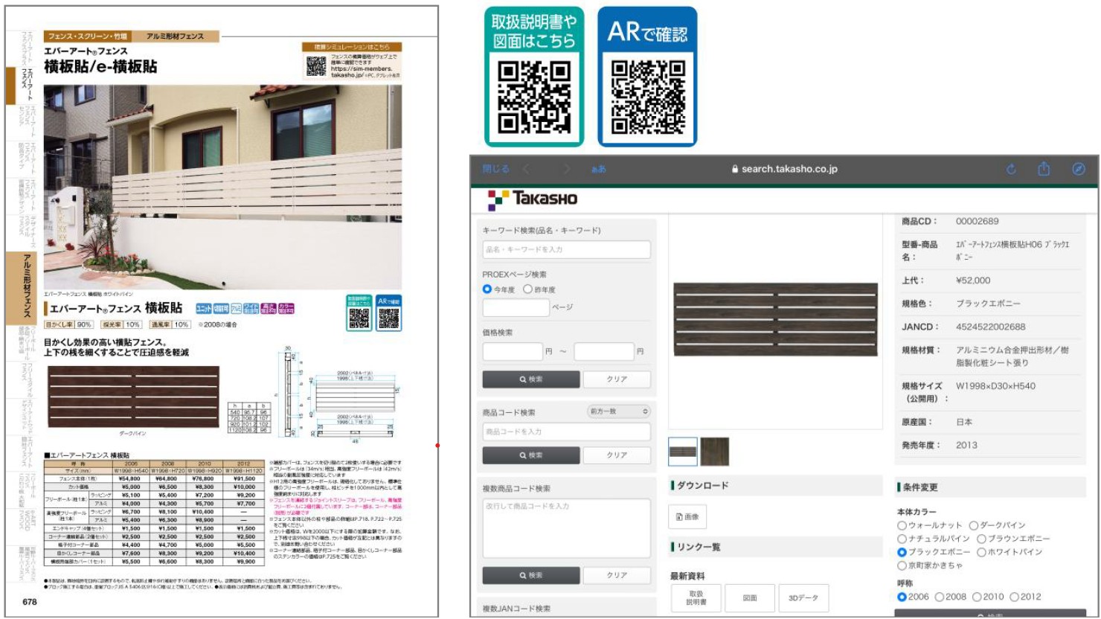Open the 図面 drawings link
Screen dimensions: 1101x619
point(750,597)
